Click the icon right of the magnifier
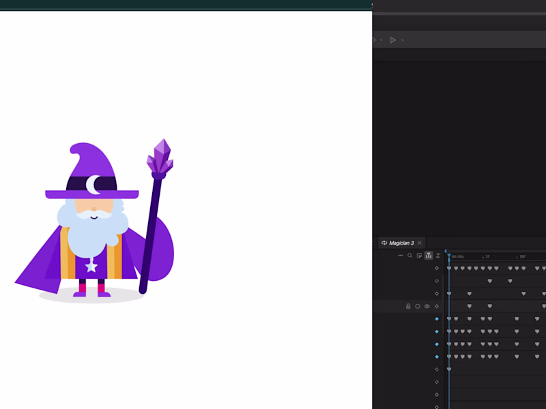Image resolution: width=546 pixels, height=409 pixels. click(x=419, y=256)
